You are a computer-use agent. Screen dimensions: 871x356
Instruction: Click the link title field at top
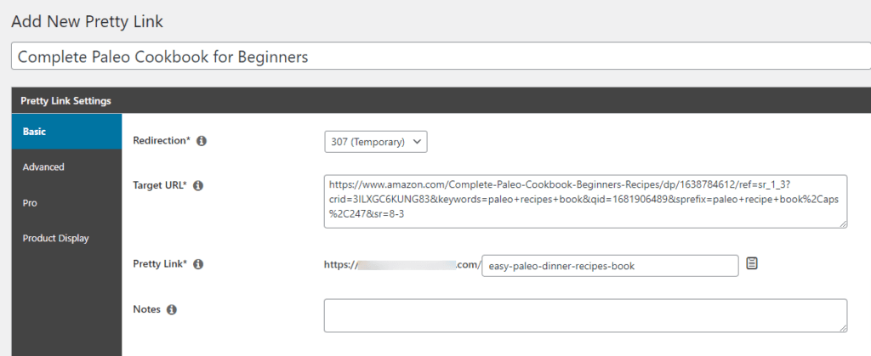(435, 57)
